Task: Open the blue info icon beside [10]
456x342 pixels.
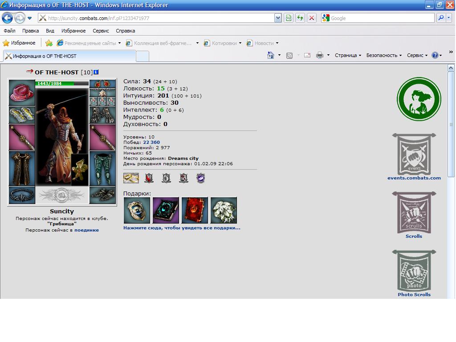Action: click(x=96, y=72)
